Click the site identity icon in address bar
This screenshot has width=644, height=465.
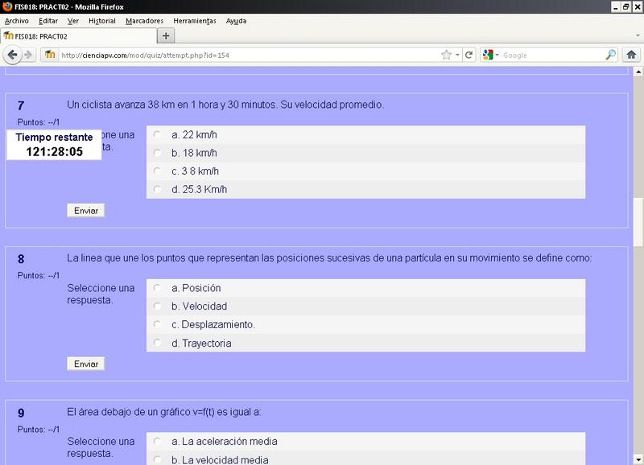tap(50, 55)
